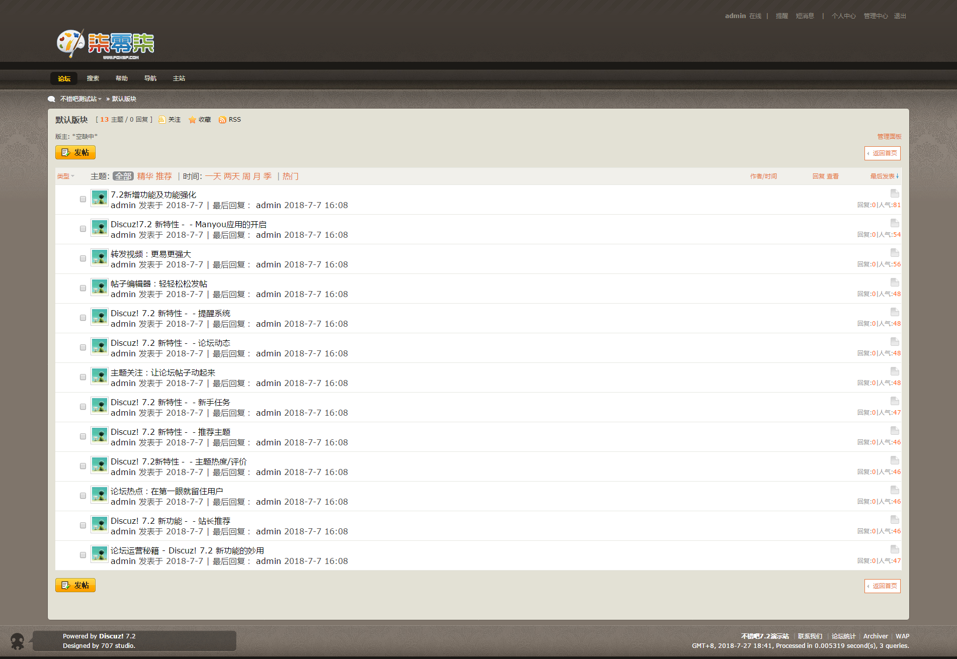Click the bottom 发帖 post button

pyautogui.click(x=75, y=585)
